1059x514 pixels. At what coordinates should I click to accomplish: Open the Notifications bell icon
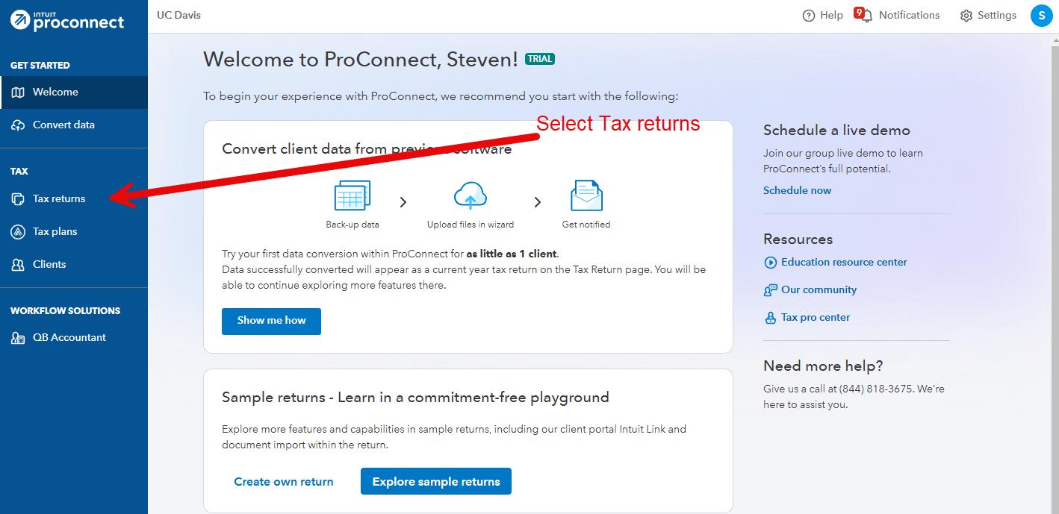click(x=866, y=16)
